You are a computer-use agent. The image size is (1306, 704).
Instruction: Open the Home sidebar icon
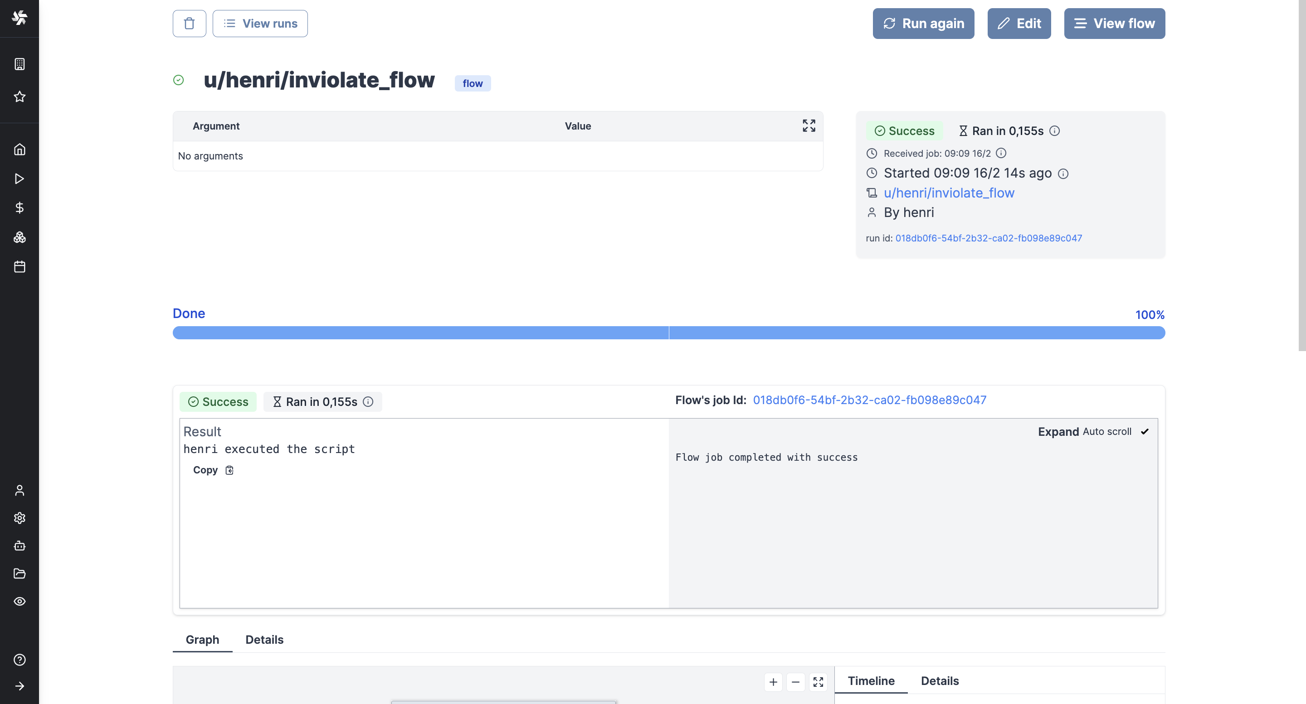coord(19,149)
